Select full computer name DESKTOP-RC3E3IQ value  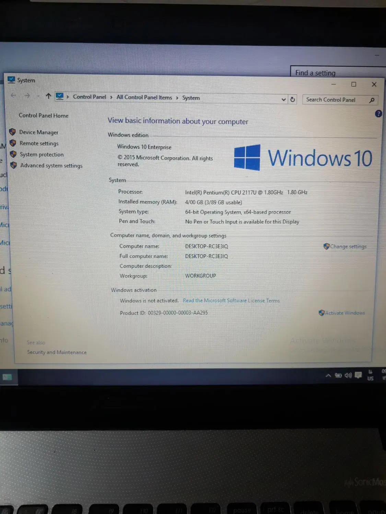[x=207, y=256]
